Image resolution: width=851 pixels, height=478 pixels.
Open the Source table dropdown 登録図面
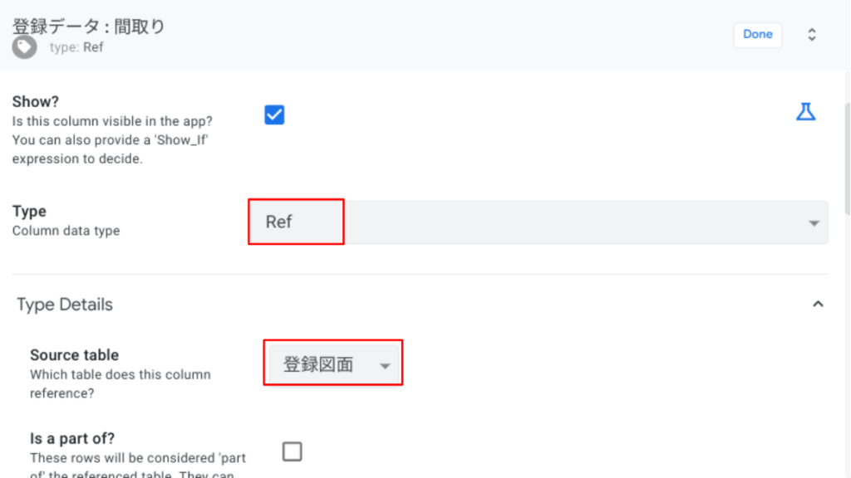point(333,364)
